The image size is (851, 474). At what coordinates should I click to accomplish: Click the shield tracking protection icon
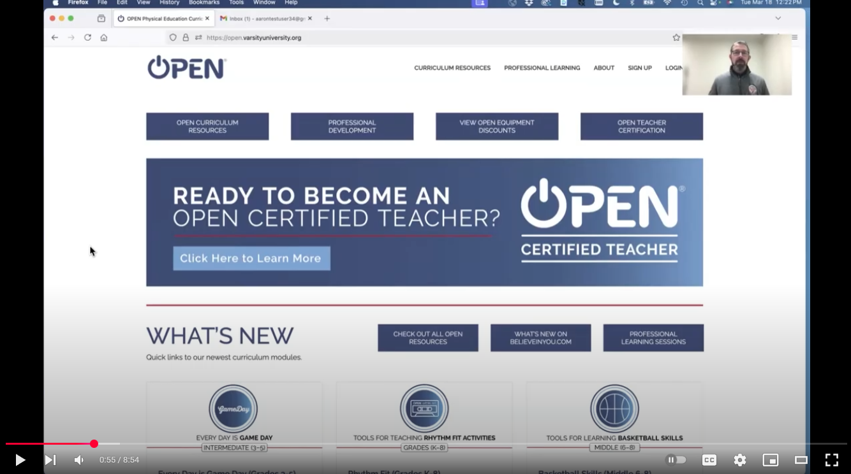(173, 38)
